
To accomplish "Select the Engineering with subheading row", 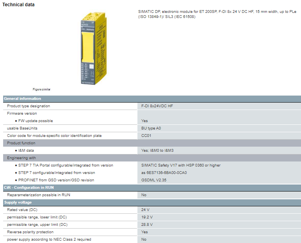I will [x=21, y=158].
